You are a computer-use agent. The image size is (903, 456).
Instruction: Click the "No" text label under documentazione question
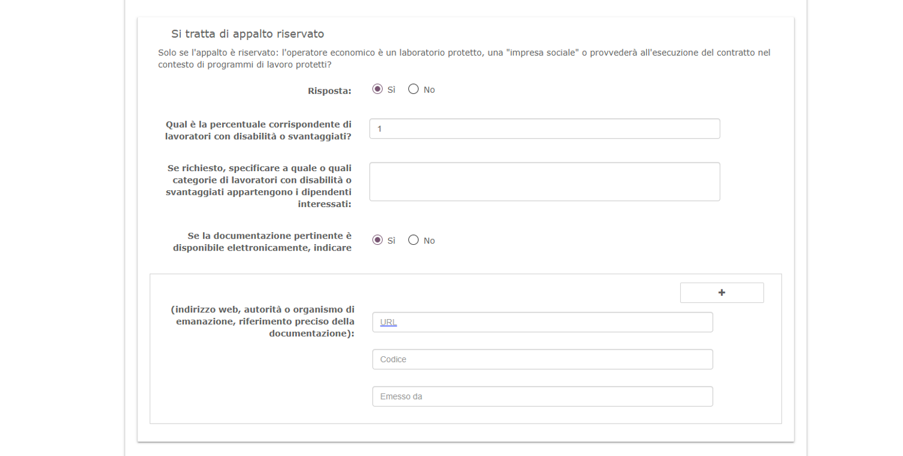(x=429, y=241)
